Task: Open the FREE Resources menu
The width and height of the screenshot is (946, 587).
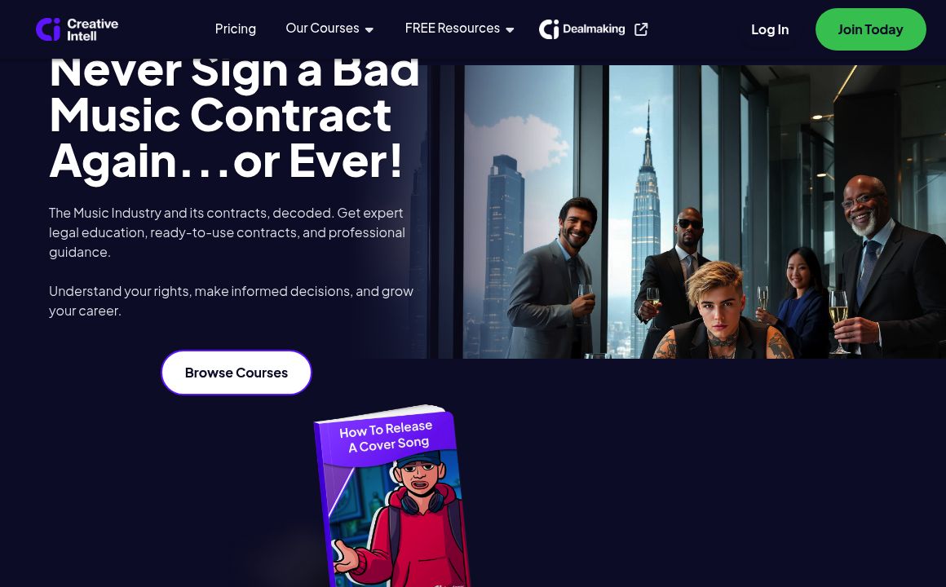Action: coord(459,29)
